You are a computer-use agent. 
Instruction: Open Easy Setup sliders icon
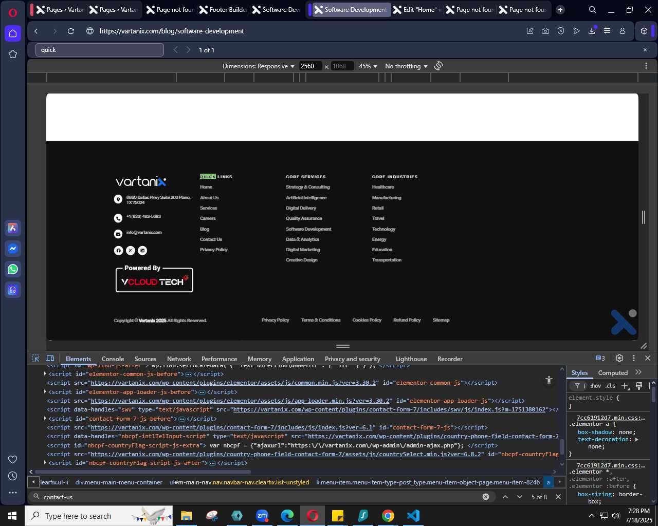click(607, 31)
